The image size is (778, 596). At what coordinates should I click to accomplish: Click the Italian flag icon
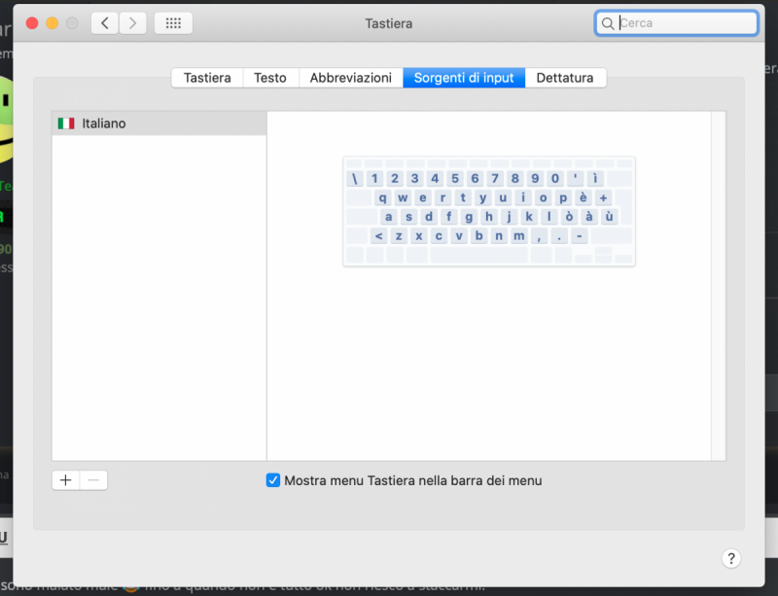click(66, 123)
